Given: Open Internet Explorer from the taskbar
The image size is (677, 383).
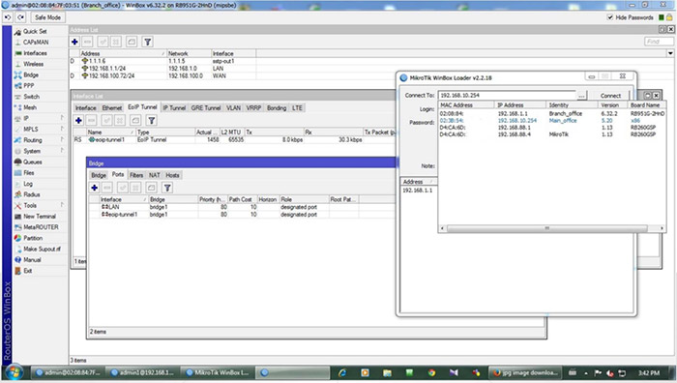Looking at the screenshot, I should tap(342, 372).
